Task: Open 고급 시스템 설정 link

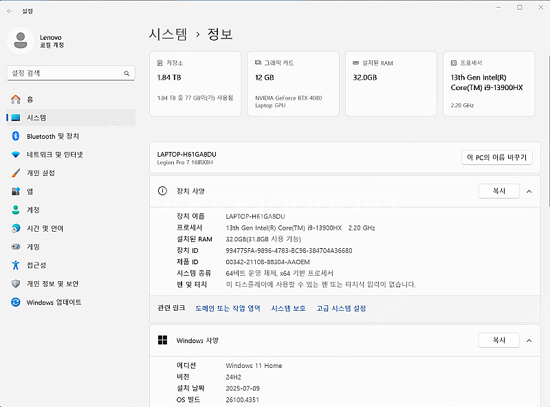Action: click(341, 309)
